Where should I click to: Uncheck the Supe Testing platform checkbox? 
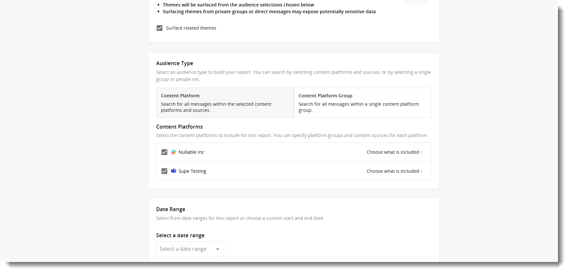tap(164, 171)
